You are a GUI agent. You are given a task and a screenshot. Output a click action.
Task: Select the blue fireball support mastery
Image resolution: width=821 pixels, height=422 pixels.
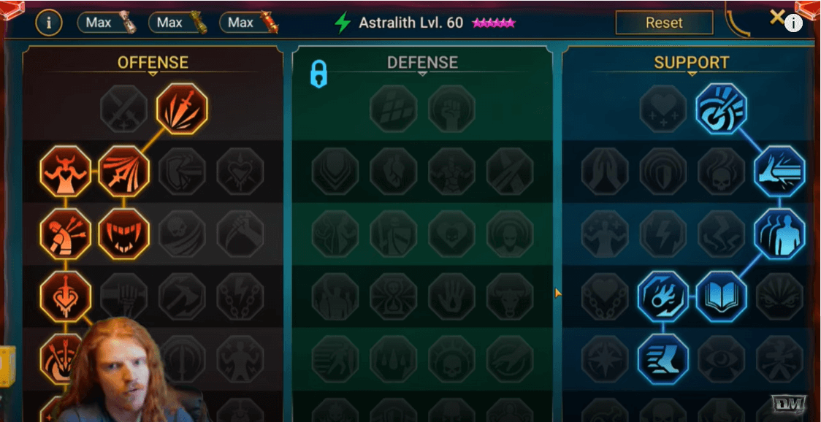coord(663,296)
